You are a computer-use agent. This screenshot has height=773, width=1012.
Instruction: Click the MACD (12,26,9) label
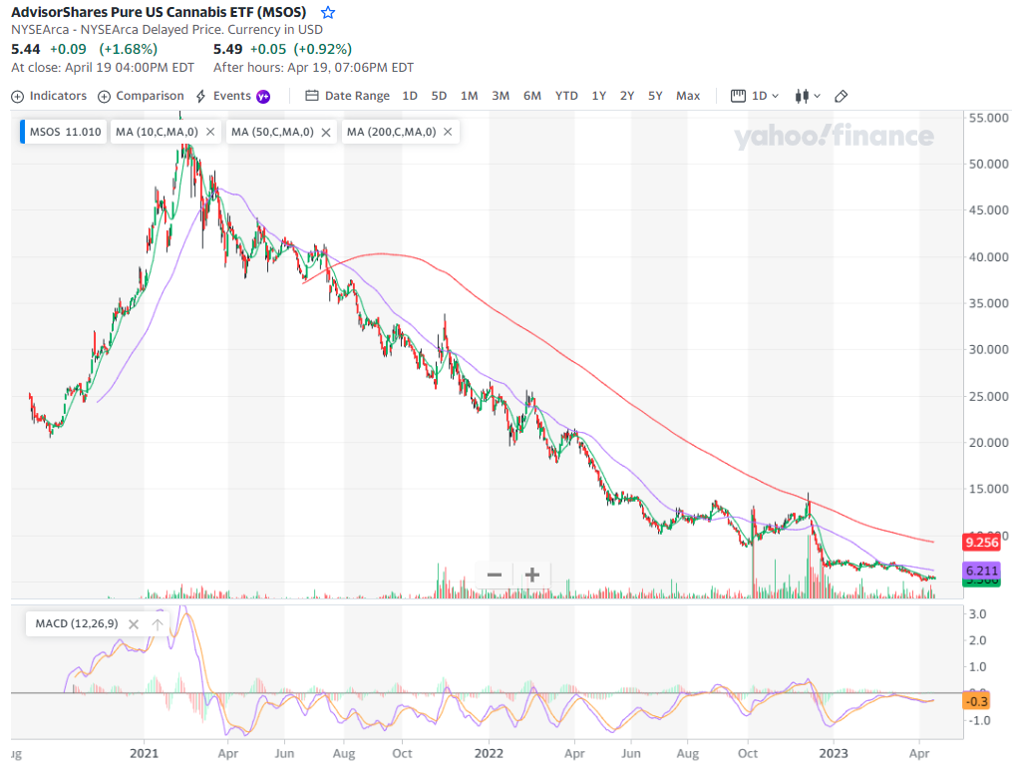pos(77,623)
